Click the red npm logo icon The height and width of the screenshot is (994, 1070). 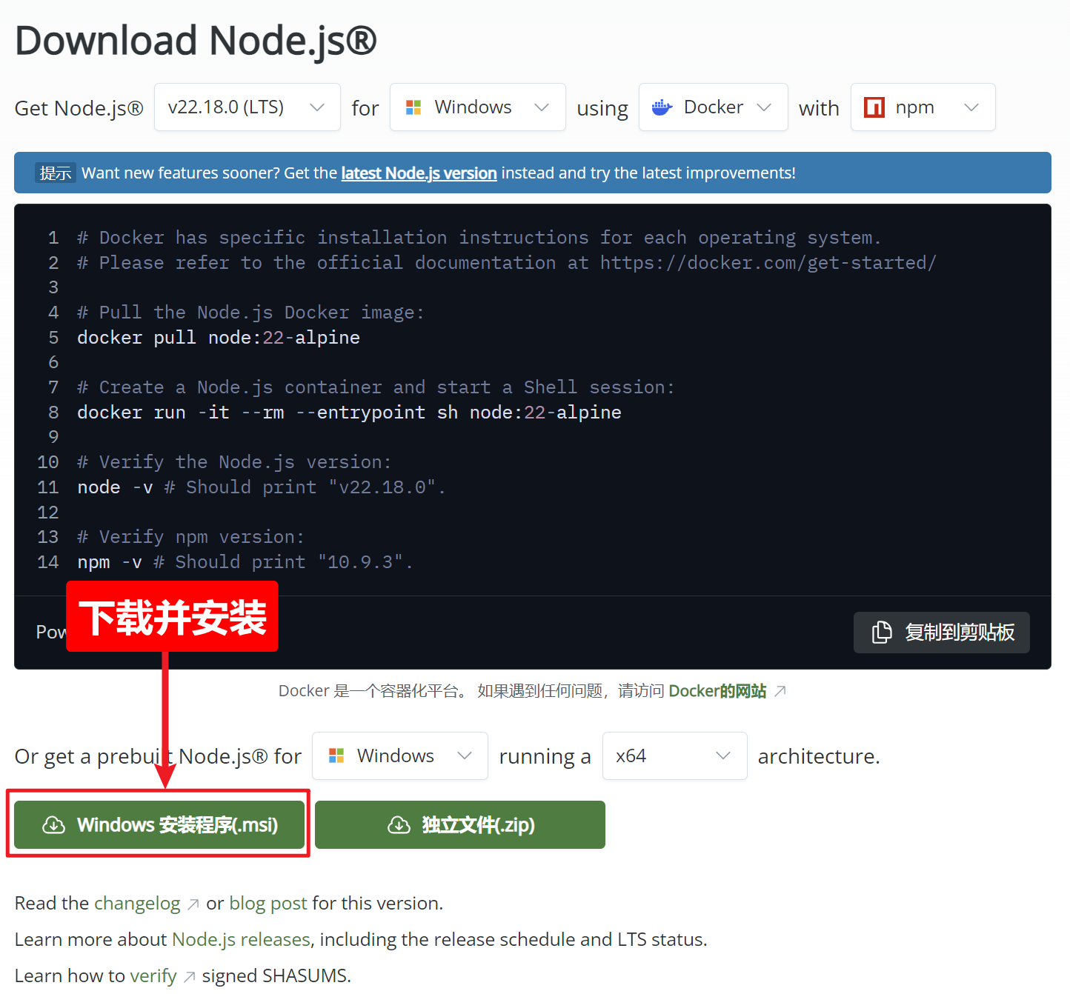point(874,107)
